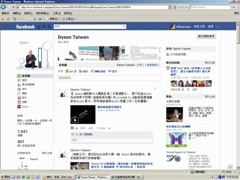Open the 說明(H) menu

tap(68, 13)
